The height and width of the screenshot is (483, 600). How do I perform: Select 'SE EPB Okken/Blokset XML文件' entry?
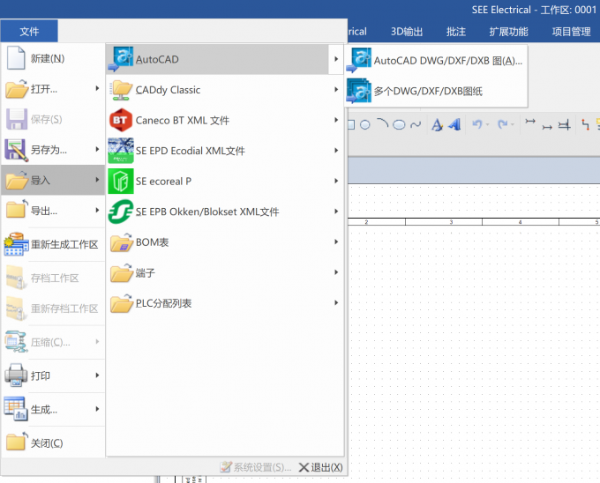225,212
